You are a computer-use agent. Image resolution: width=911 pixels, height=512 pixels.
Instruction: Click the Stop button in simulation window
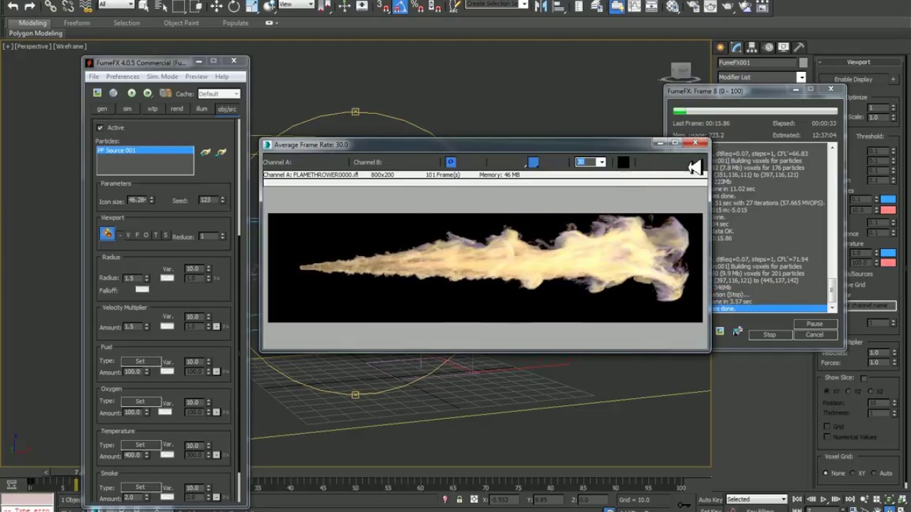pos(769,334)
